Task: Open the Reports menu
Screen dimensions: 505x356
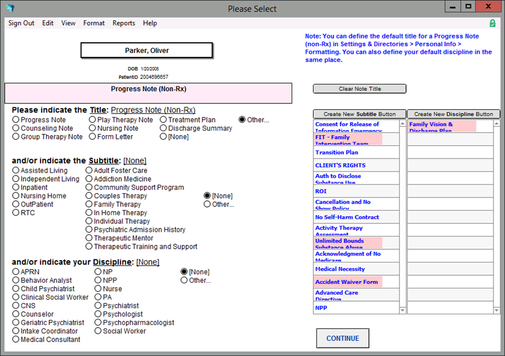Action: pos(124,23)
